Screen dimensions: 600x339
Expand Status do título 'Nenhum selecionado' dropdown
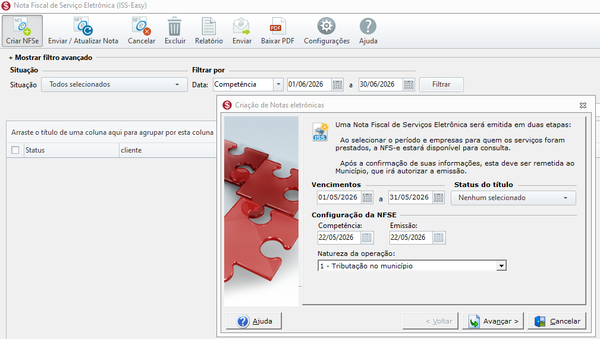tap(513, 198)
